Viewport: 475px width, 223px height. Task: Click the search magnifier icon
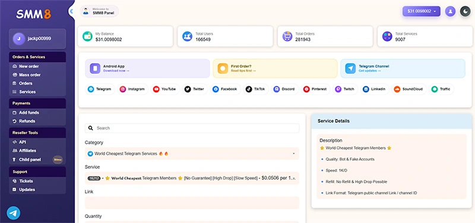coord(90,128)
